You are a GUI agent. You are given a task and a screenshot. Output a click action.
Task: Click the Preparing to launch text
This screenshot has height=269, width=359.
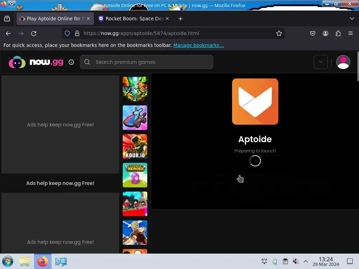click(x=255, y=151)
